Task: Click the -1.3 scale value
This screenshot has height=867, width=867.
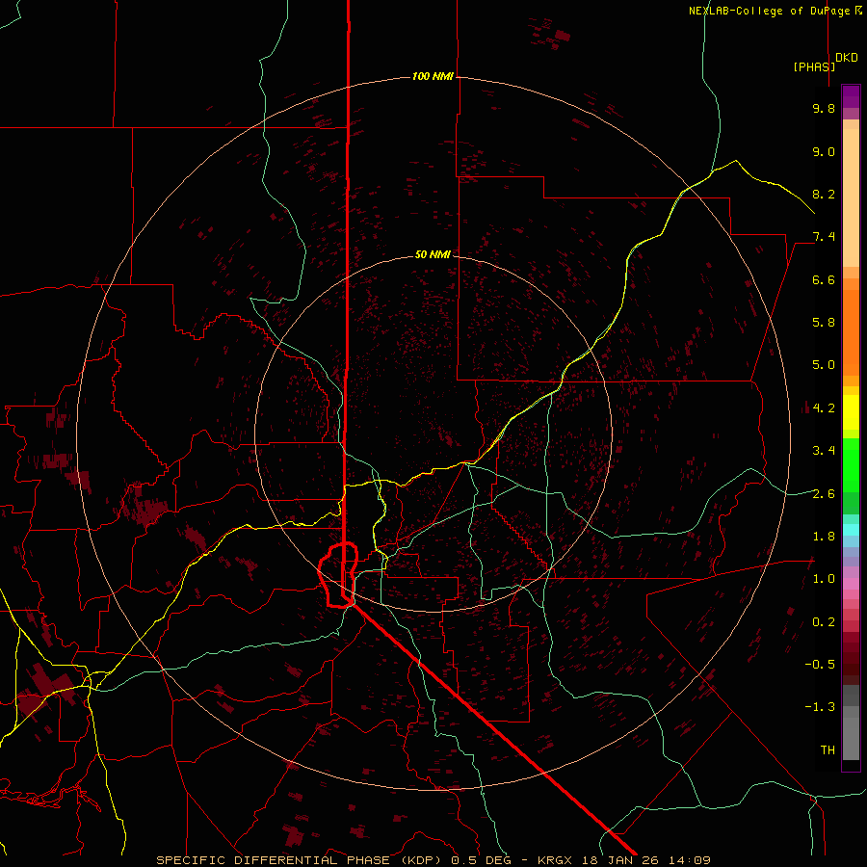Action: pyautogui.click(x=820, y=707)
